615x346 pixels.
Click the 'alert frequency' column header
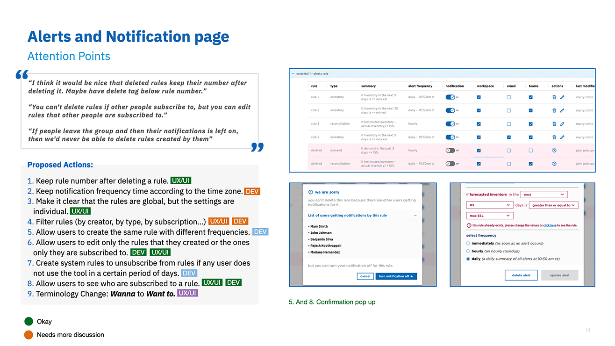pyautogui.click(x=421, y=86)
